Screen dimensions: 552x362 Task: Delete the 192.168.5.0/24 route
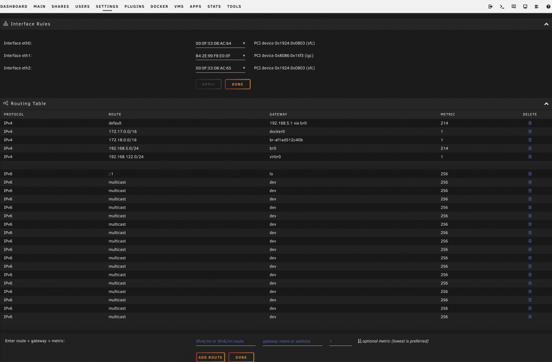point(530,148)
